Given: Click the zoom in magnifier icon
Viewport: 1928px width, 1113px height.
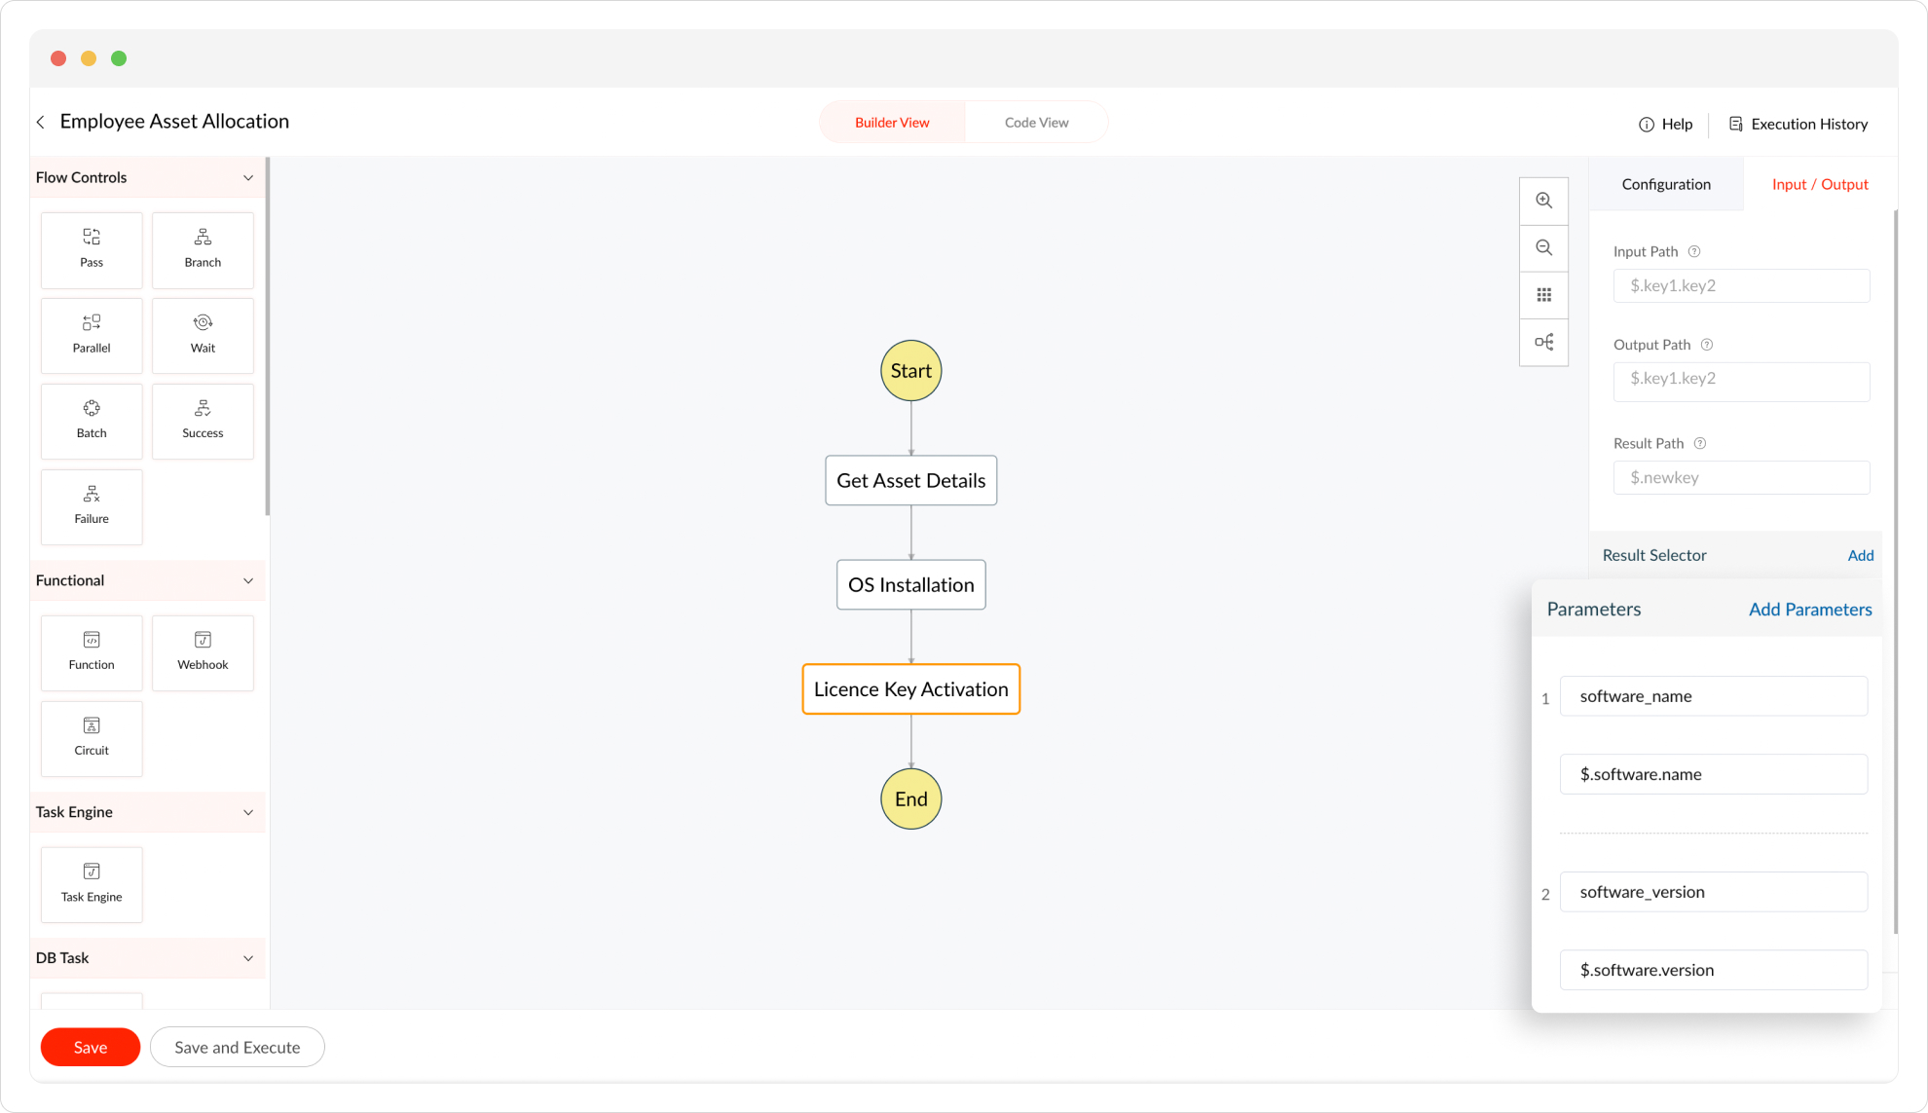Looking at the screenshot, I should coord(1543,201).
